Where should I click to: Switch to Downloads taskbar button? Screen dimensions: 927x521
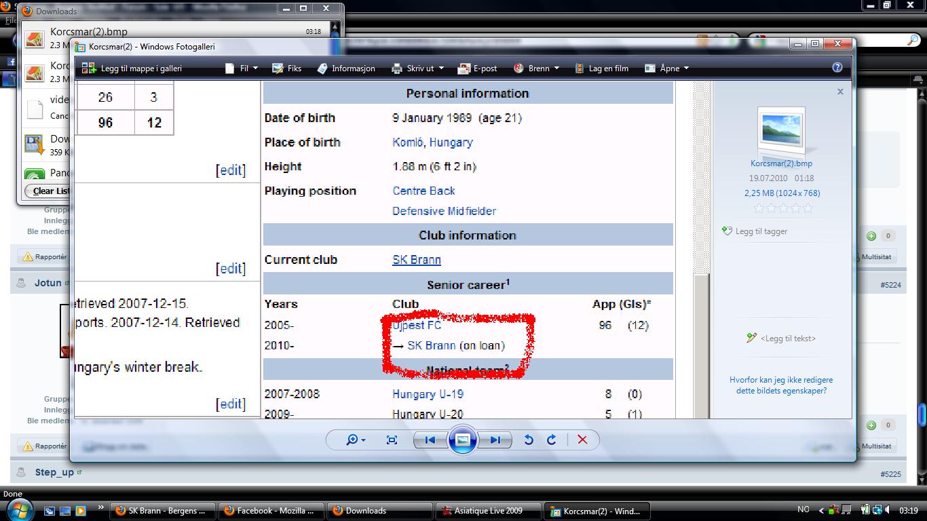click(379, 511)
